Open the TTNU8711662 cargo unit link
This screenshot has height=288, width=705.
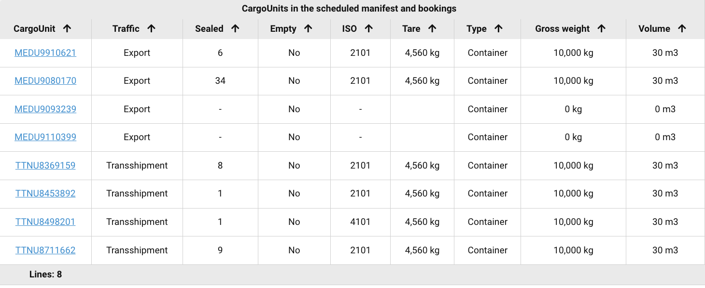tap(45, 250)
